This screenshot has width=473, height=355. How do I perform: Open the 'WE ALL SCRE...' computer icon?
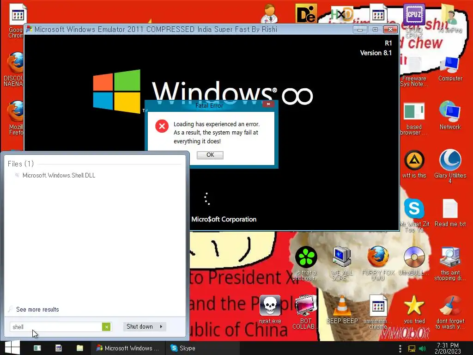[x=342, y=263]
